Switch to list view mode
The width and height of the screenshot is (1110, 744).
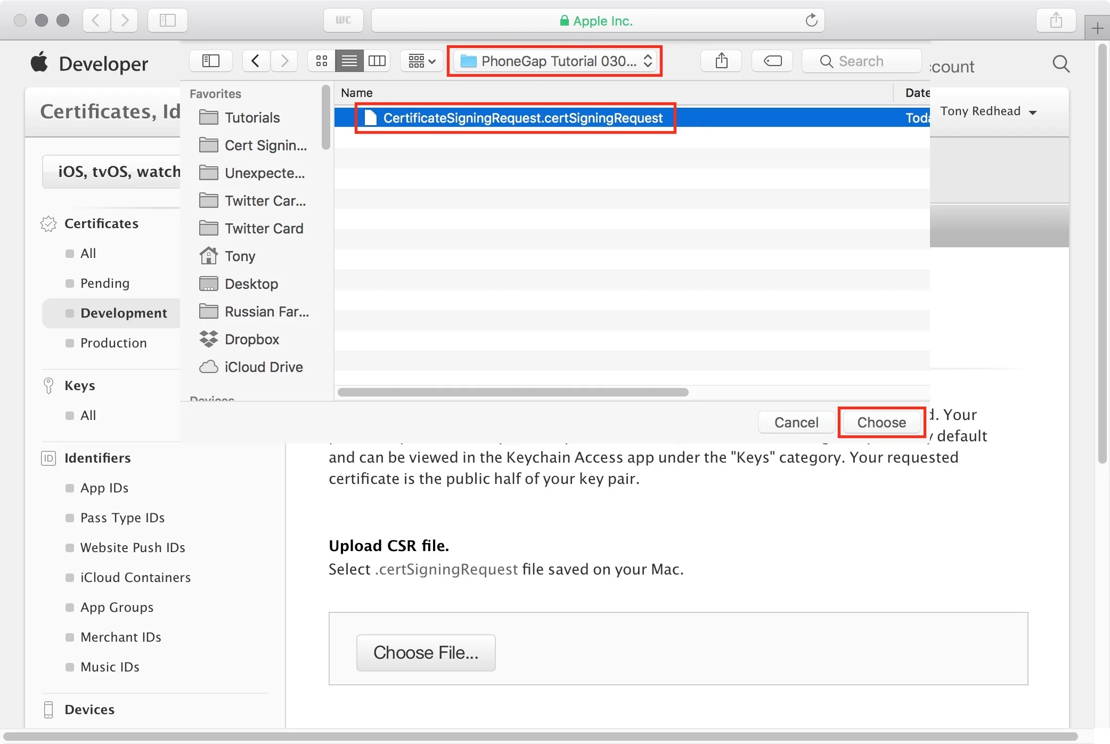[349, 61]
